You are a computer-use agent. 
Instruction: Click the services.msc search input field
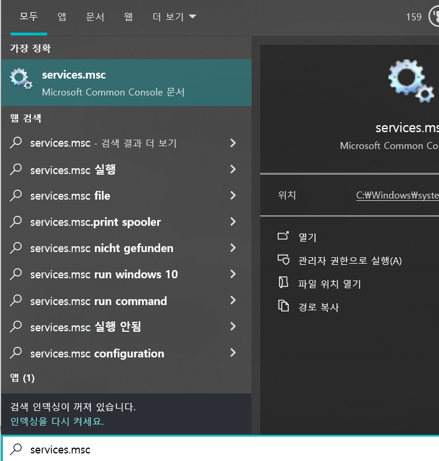point(221,449)
